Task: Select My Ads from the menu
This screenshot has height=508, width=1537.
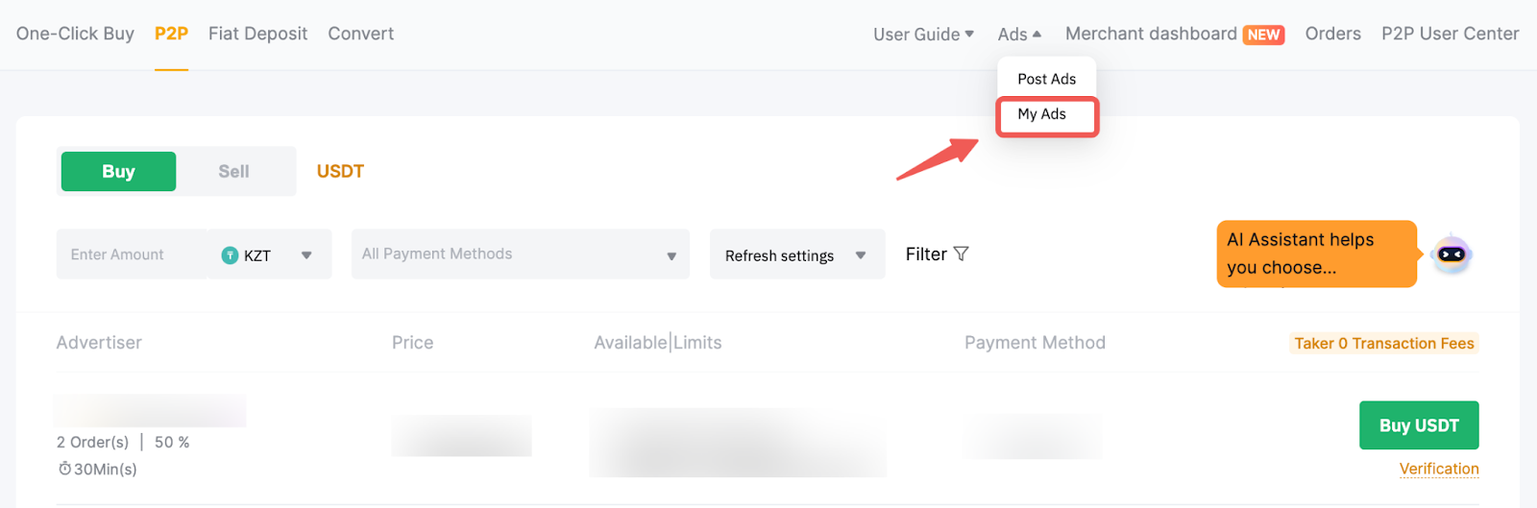Action: click(x=1042, y=114)
